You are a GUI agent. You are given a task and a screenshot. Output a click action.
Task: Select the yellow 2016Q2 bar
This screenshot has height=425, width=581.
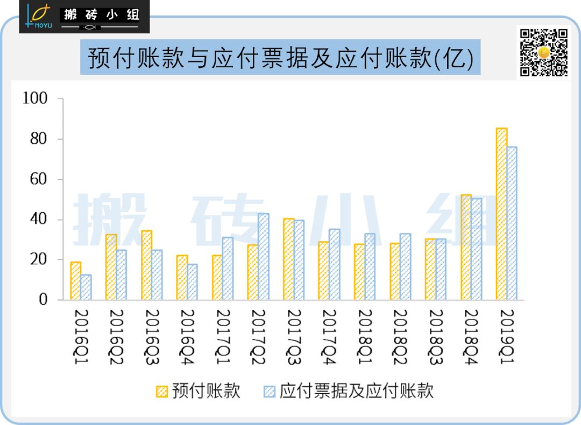coord(111,267)
